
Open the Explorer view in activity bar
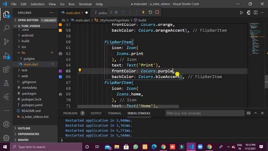pos(6,14)
